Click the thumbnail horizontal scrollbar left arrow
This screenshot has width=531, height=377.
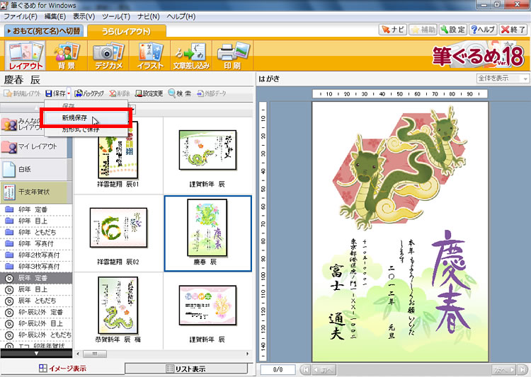(x=78, y=354)
